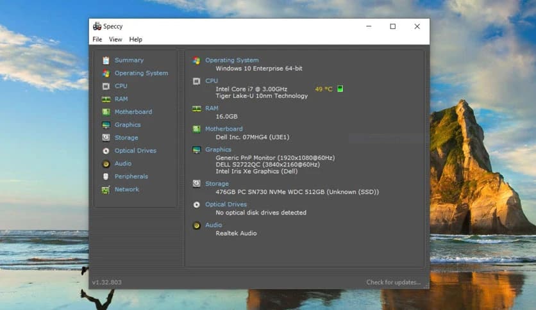
Task: Click the CPU chip icon in sidebar
Action: [106, 86]
